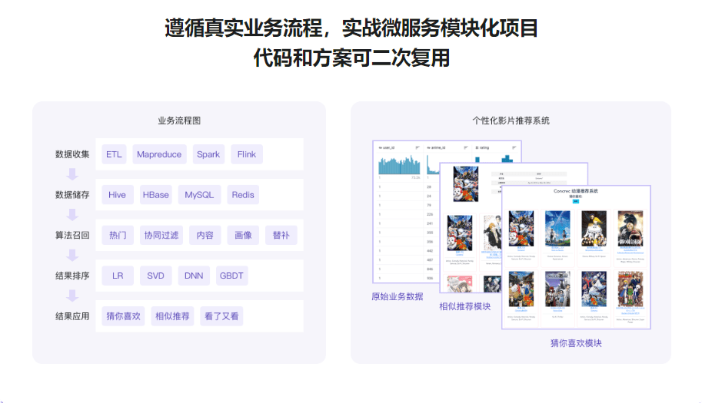Screen dimensions: 702x403
Task: Click the Hive storage tag
Action: coord(118,195)
